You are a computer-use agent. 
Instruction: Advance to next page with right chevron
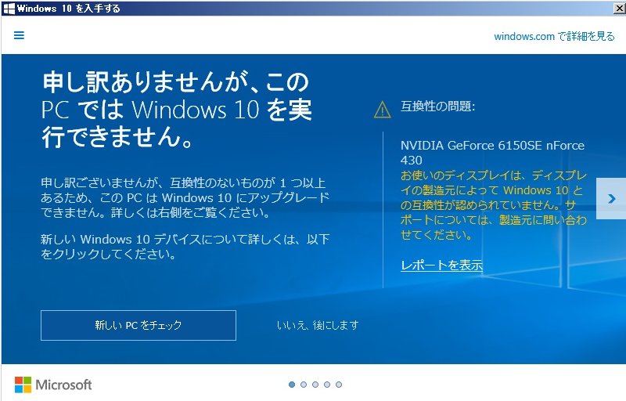(x=611, y=198)
